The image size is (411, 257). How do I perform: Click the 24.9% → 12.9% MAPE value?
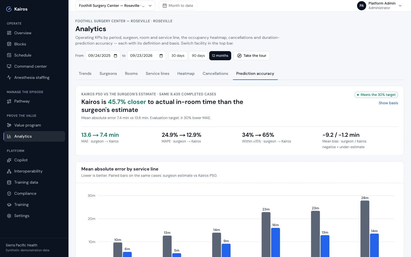point(182,135)
